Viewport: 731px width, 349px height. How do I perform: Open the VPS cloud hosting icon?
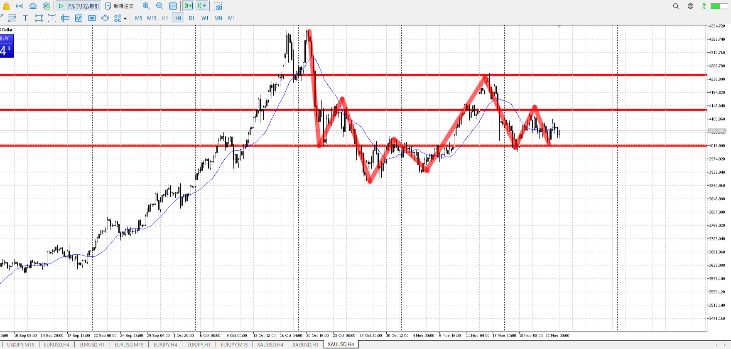(x=33, y=6)
